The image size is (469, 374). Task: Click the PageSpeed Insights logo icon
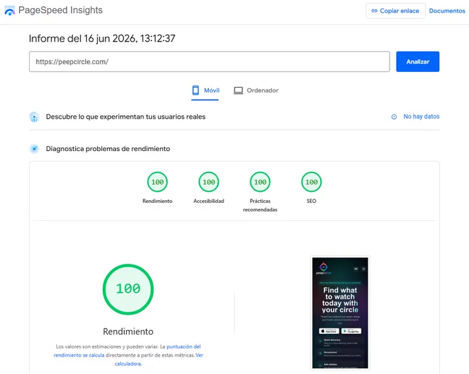10,10
